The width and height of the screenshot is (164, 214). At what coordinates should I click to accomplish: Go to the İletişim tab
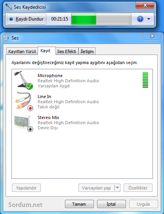point(87,51)
